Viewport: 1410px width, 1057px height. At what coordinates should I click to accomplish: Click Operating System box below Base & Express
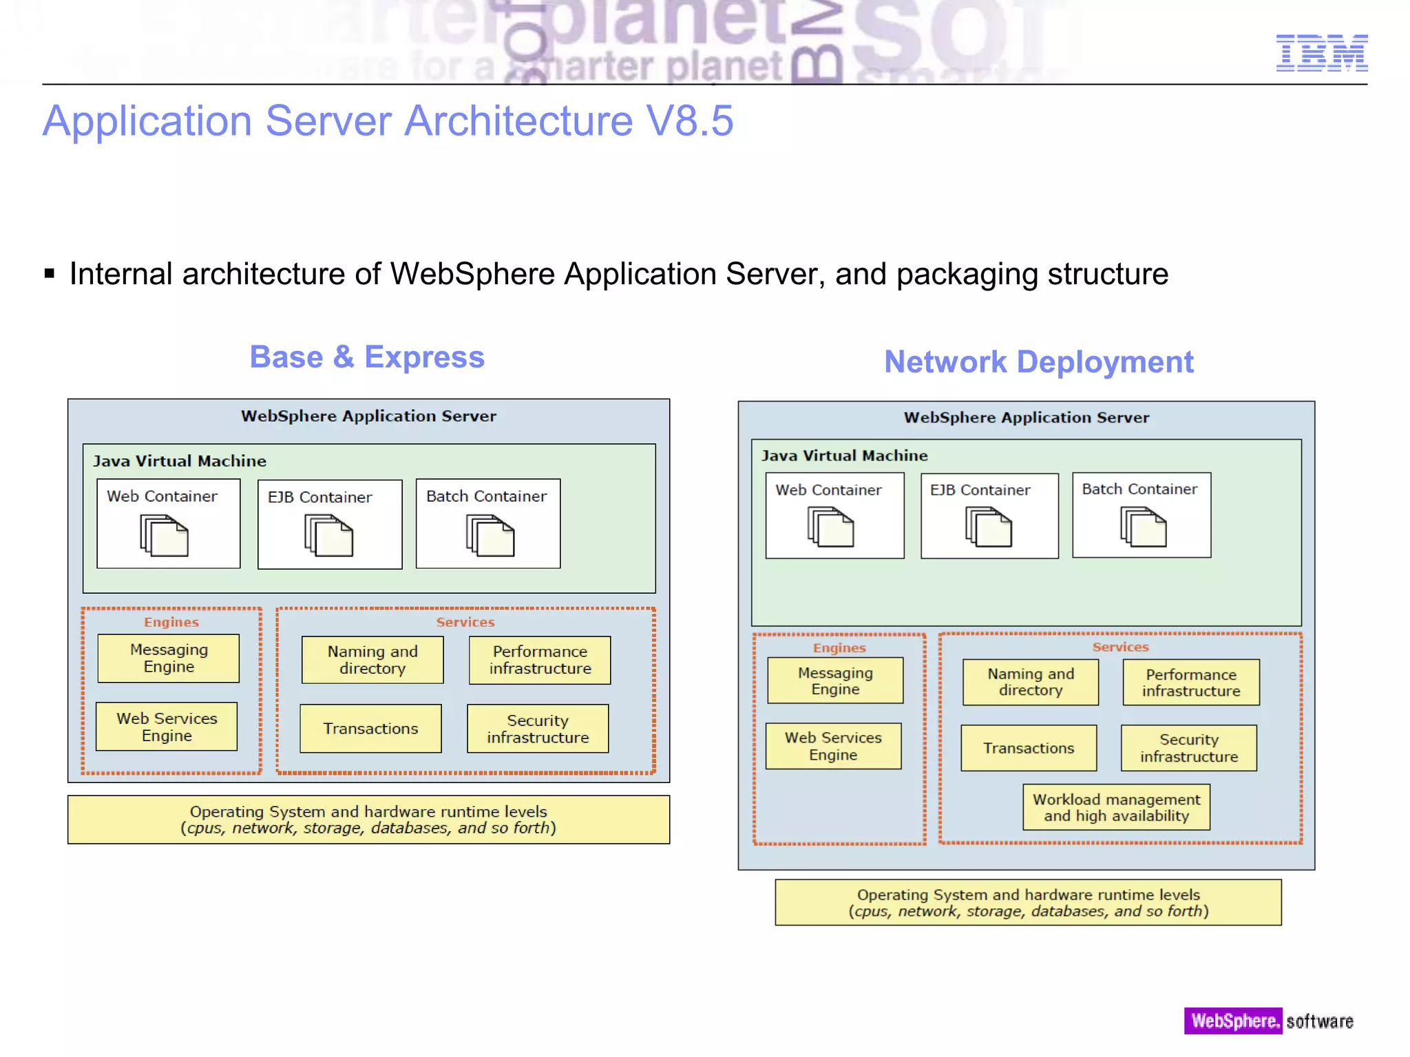(368, 820)
